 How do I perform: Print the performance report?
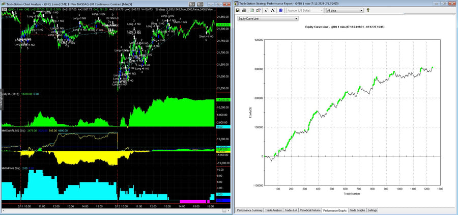pos(244,10)
